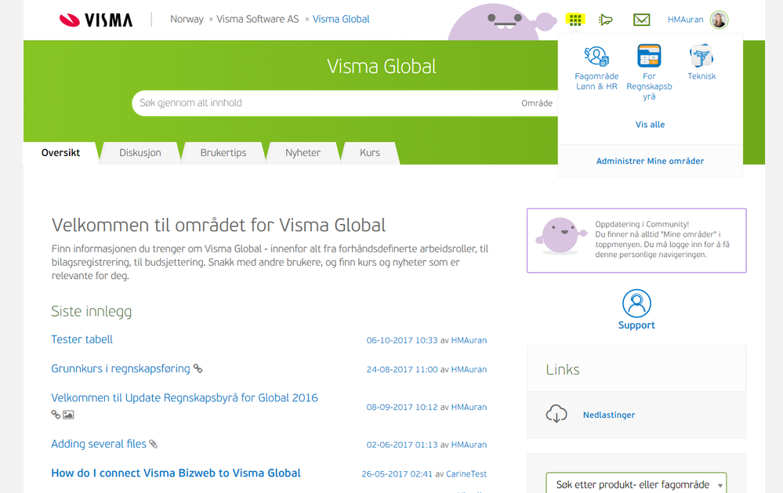Click the 08-09-2017 10:12 post date
The height and width of the screenshot is (493, 783).
402,407
